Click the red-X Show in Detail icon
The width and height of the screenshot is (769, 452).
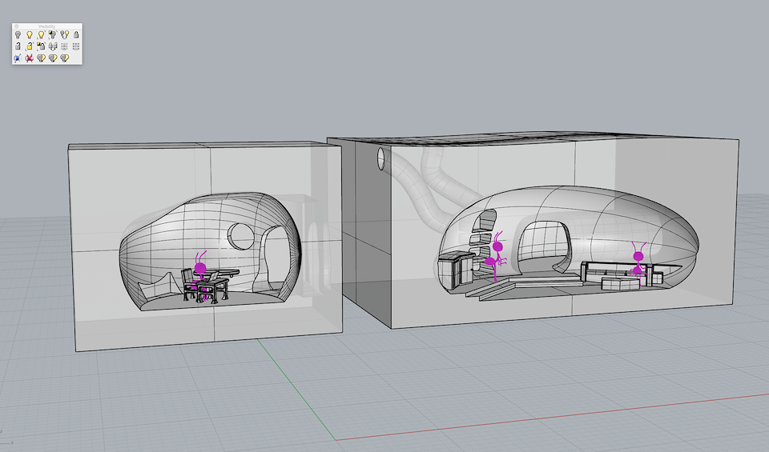30,58
